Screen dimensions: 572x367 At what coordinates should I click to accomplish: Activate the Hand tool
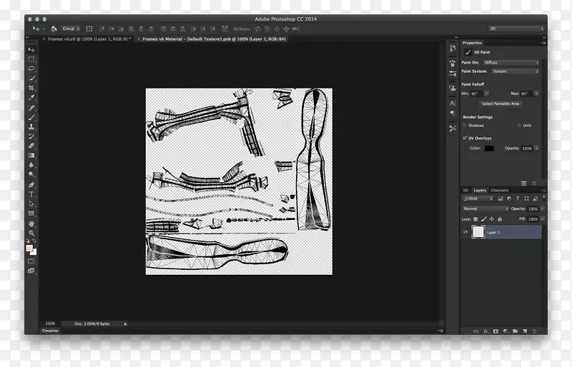(31, 223)
